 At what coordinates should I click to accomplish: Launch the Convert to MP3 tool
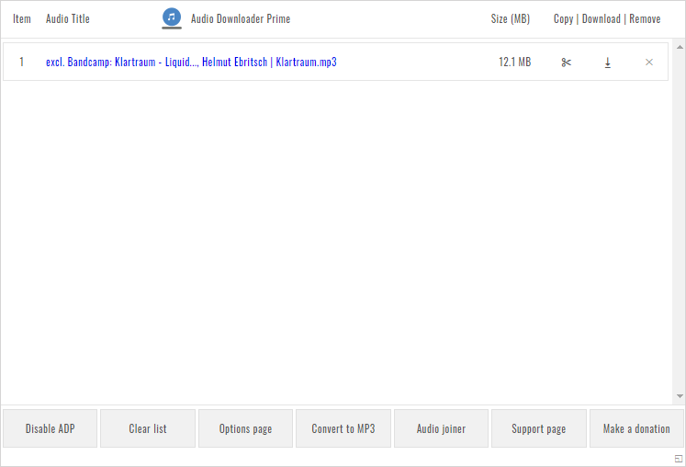pyautogui.click(x=343, y=428)
